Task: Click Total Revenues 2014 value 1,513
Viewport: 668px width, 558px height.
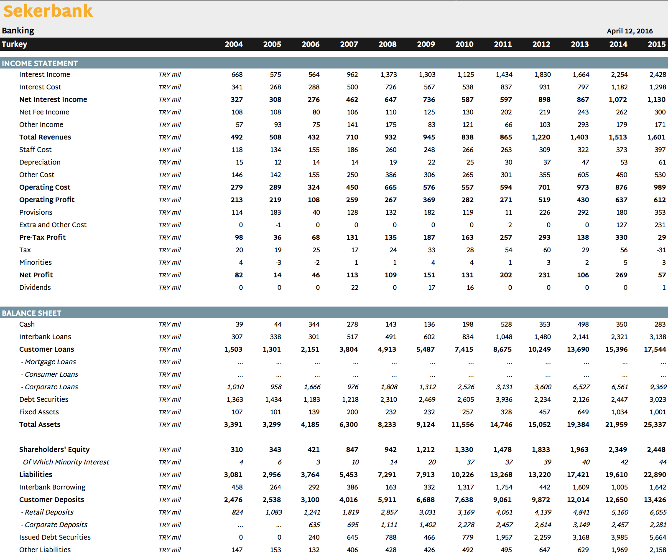Action: coord(618,137)
